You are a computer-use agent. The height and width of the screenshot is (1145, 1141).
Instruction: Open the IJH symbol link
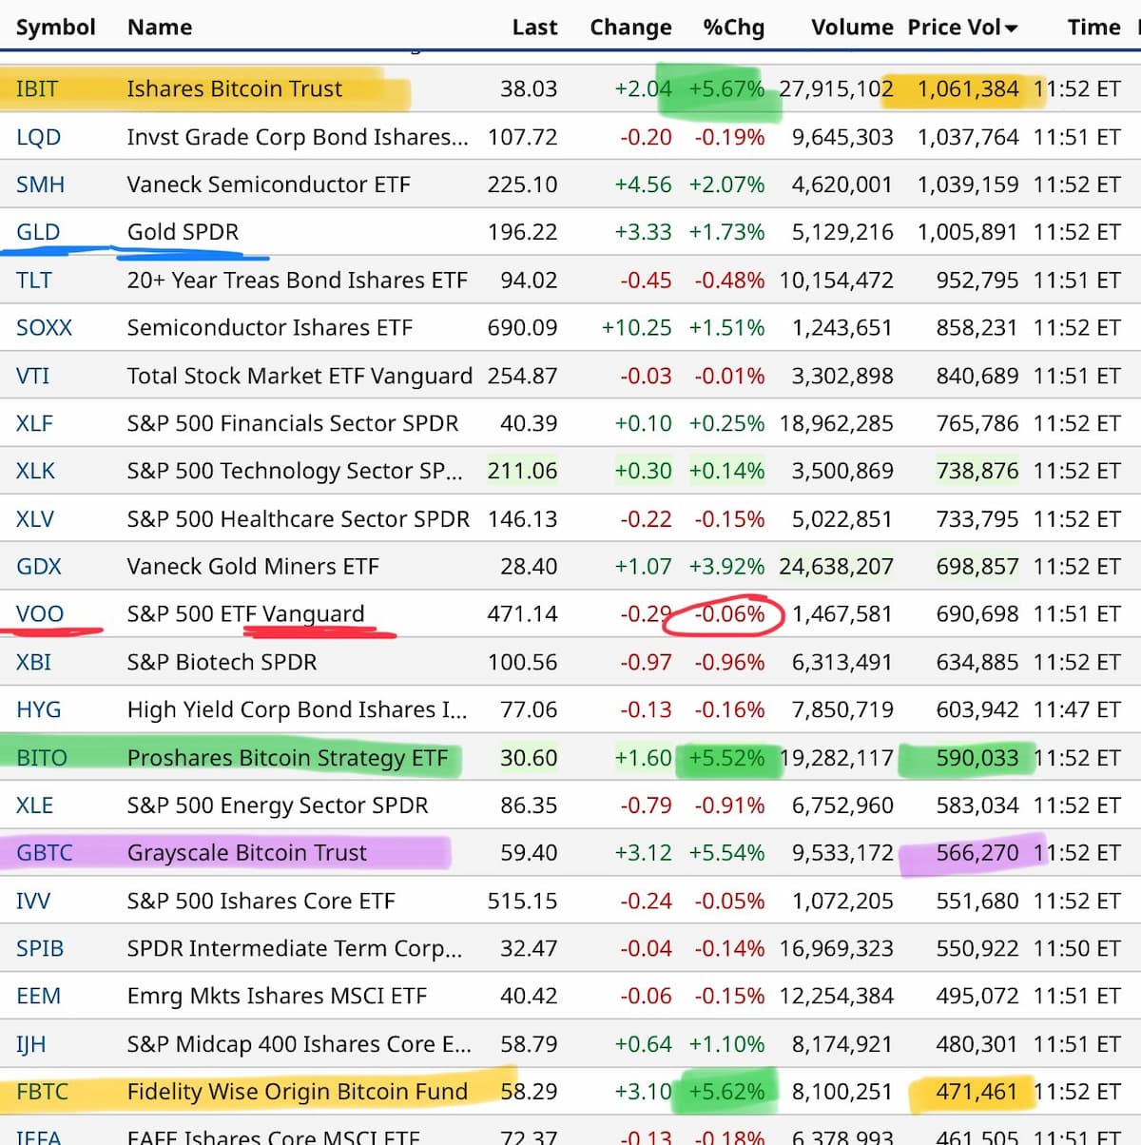(x=30, y=1044)
